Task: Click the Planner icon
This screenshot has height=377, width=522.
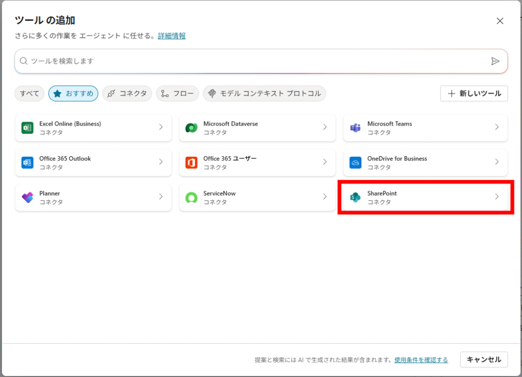Action: (28, 197)
